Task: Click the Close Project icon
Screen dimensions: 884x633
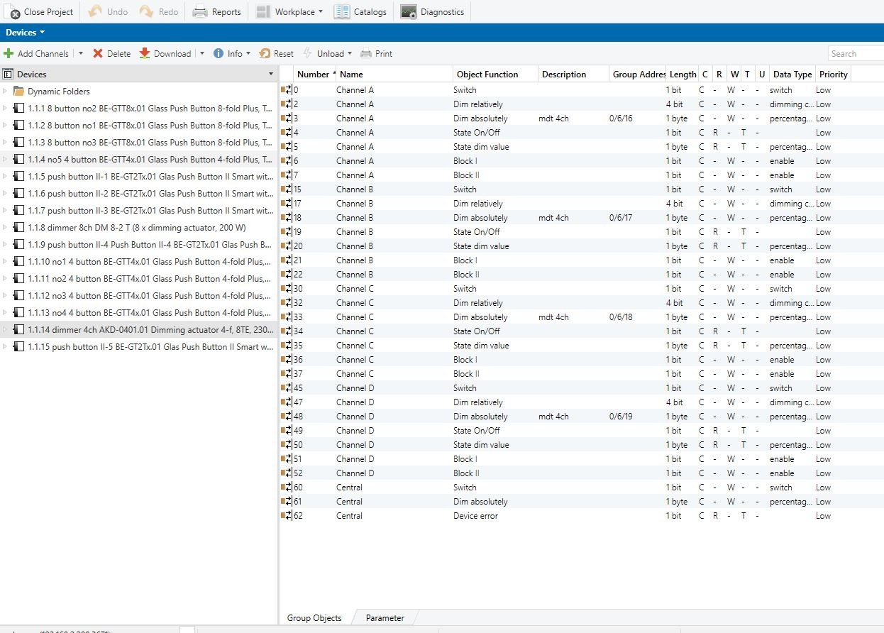Action: tap(13, 12)
